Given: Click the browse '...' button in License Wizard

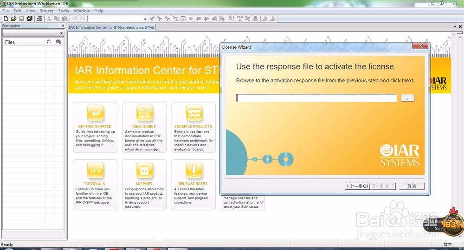Looking at the screenshot, I should pyautogui.click(x=407, y=98).
